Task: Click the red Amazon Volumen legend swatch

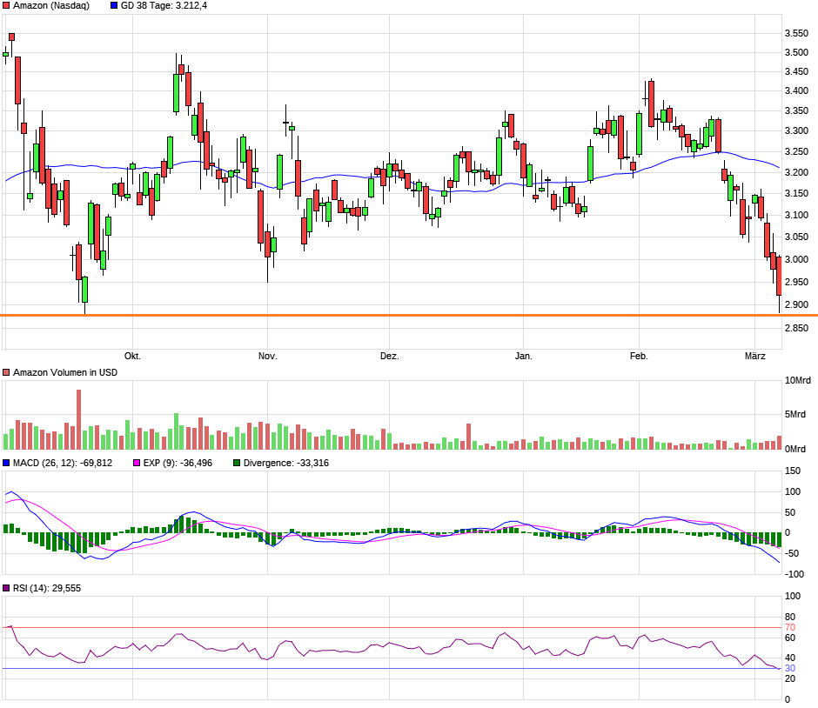Action: click(6, 372)
